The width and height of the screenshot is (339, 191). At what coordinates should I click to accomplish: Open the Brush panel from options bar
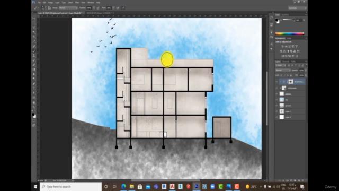click(x=49, y=8)
